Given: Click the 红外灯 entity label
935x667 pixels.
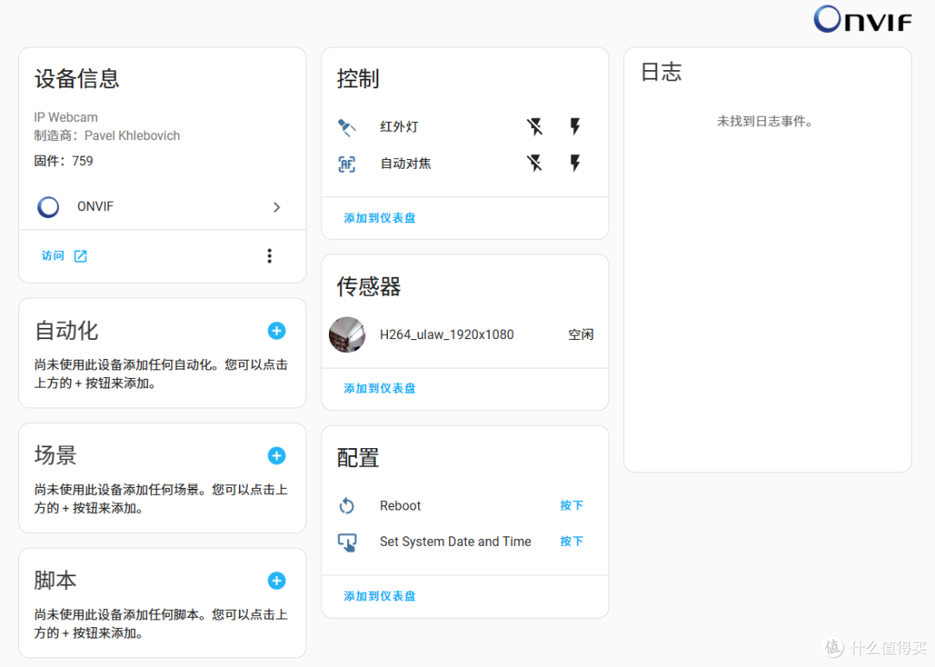Looking at the screenshot, I should [x=399, y=127].
